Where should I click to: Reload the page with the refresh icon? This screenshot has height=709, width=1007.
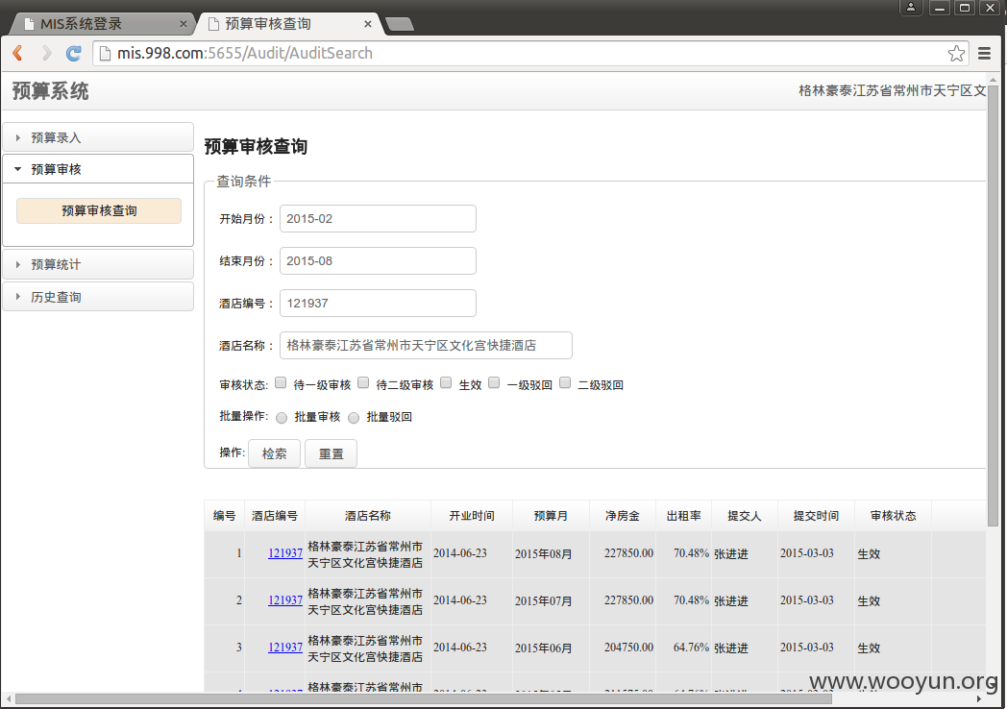point(74,53)
